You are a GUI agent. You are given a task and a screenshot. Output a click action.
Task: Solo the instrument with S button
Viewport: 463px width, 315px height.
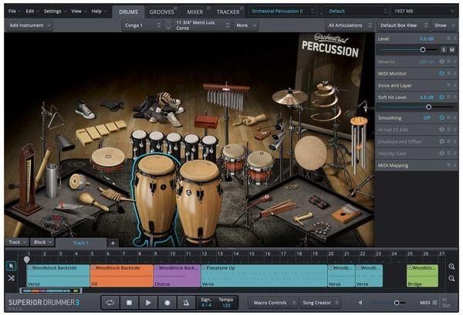click(444, 50)
